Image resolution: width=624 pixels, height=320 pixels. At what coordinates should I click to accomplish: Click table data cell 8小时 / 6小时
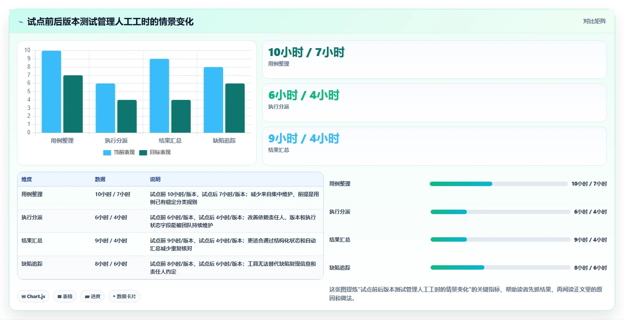111,264
